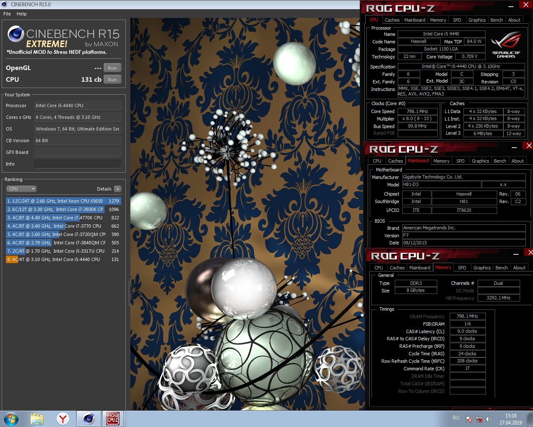The height and width of the screenshot is (427, 533).
Task: Open Memory tab in top CPU-Z window
Action: (438, 20)
